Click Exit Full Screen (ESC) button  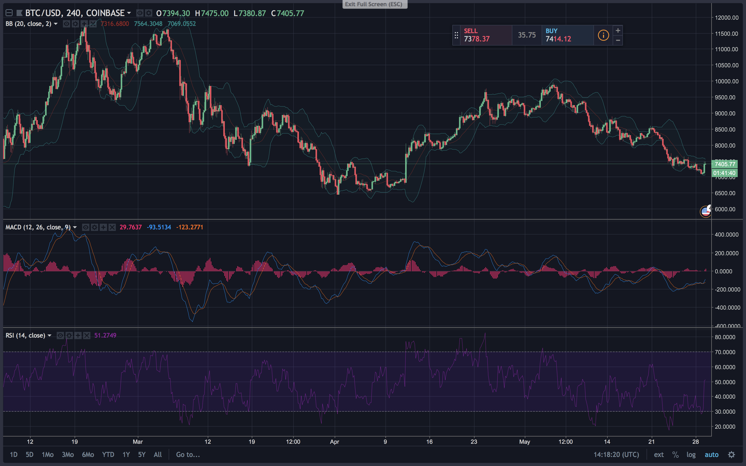(x=375, y=4)
